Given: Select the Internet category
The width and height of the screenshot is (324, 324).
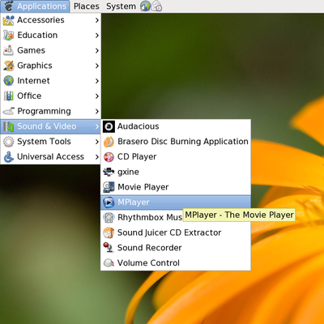Looking at the screenshot, I should (x=51, y=81).
